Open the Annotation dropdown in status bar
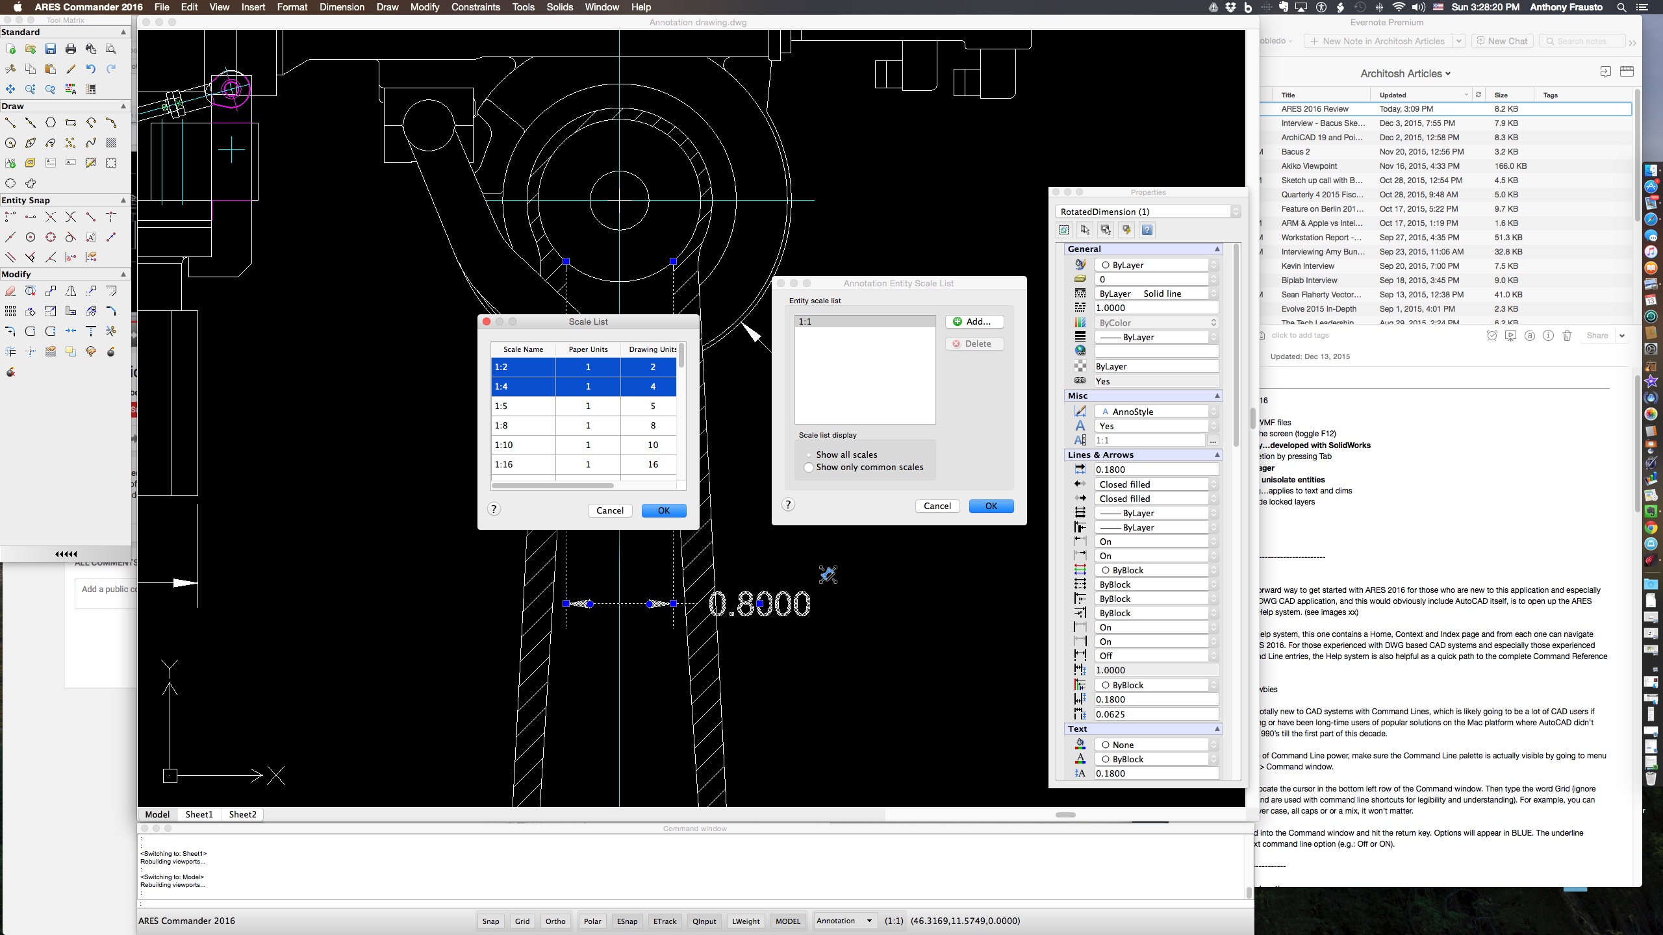Image resolution: width=1663 pixels, height=935 pixels. coord(869,921)
